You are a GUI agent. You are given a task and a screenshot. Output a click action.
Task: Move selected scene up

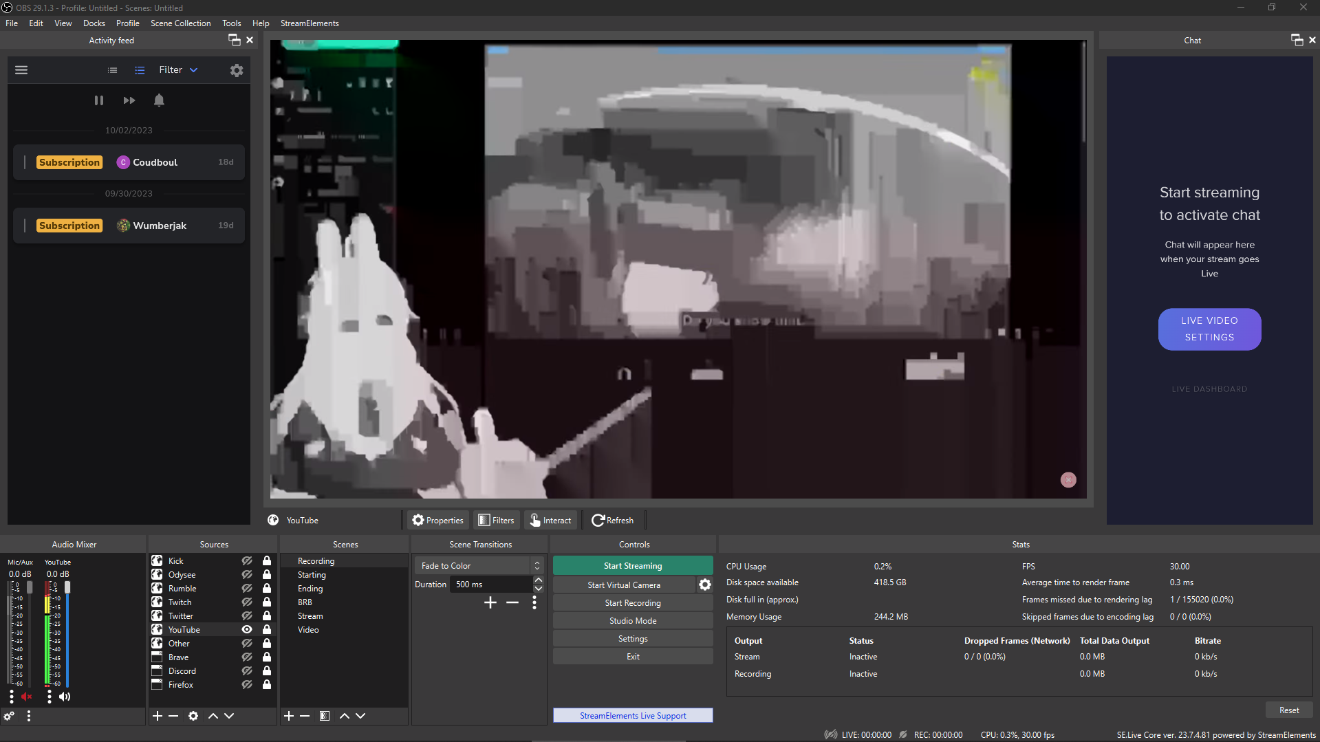(345, 716)
